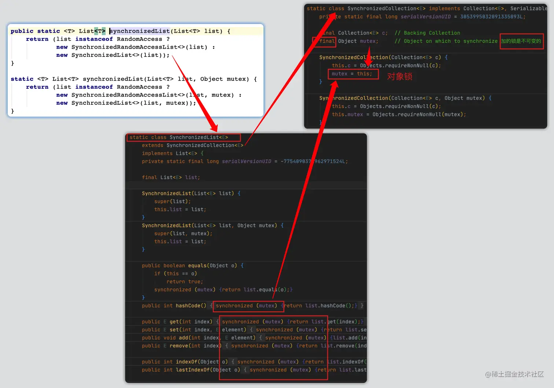Click 'synchronized (mutex) {return list.equals(o);}' line

tap(224, 290)
